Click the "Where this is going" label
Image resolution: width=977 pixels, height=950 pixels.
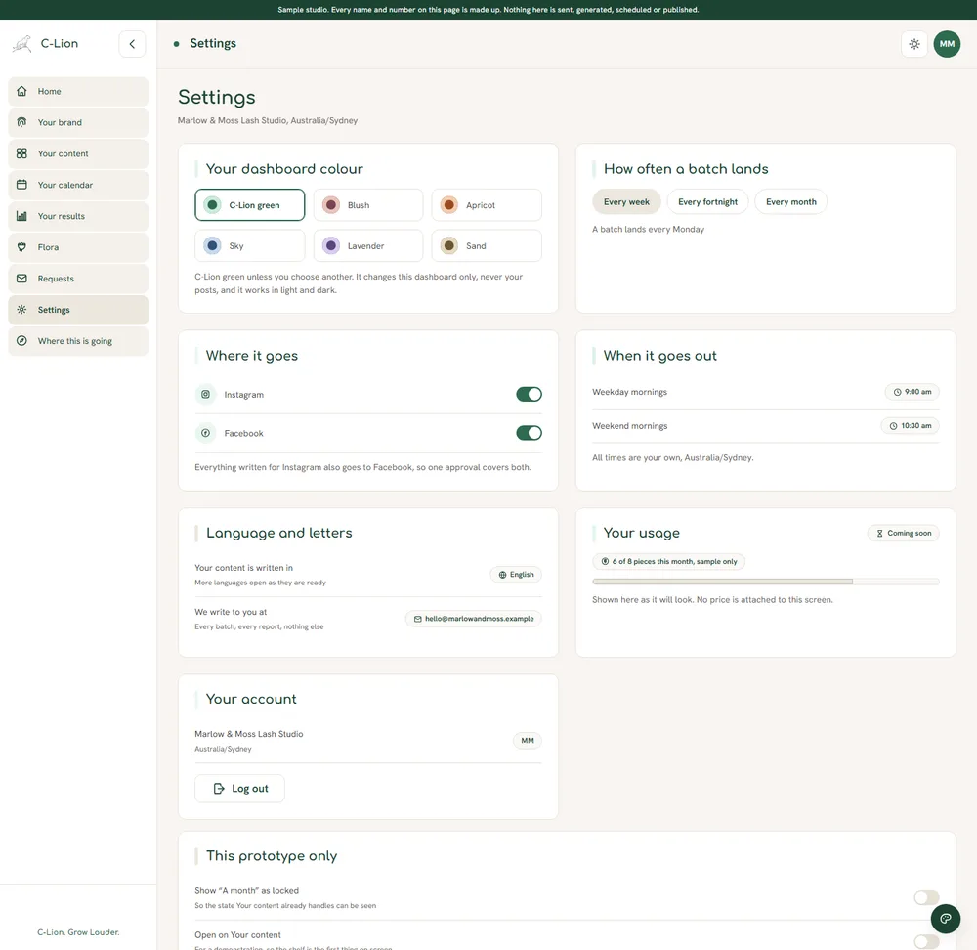coord(75,341)
